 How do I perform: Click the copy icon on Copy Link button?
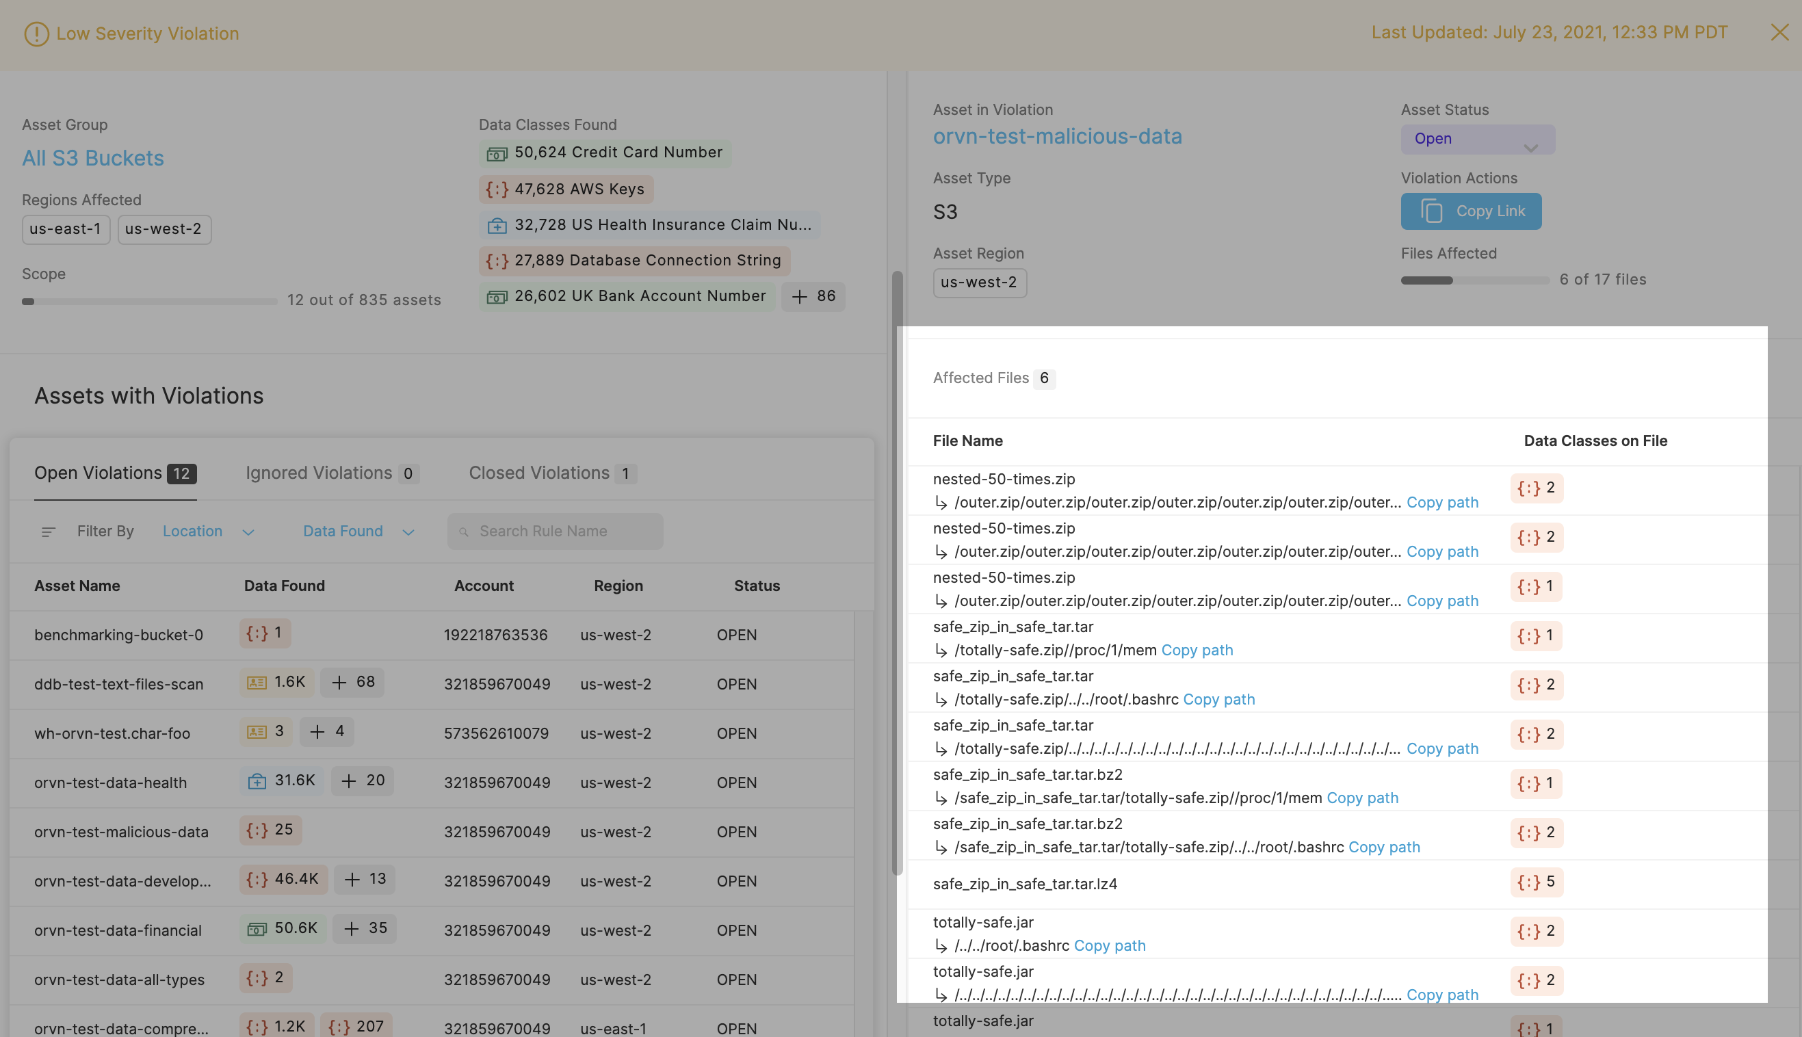[x=1432, y=211]
